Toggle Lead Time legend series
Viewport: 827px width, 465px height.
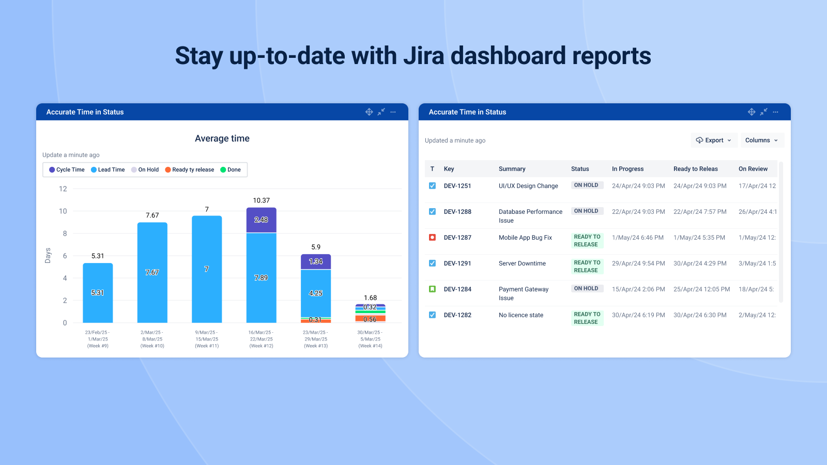108,169
